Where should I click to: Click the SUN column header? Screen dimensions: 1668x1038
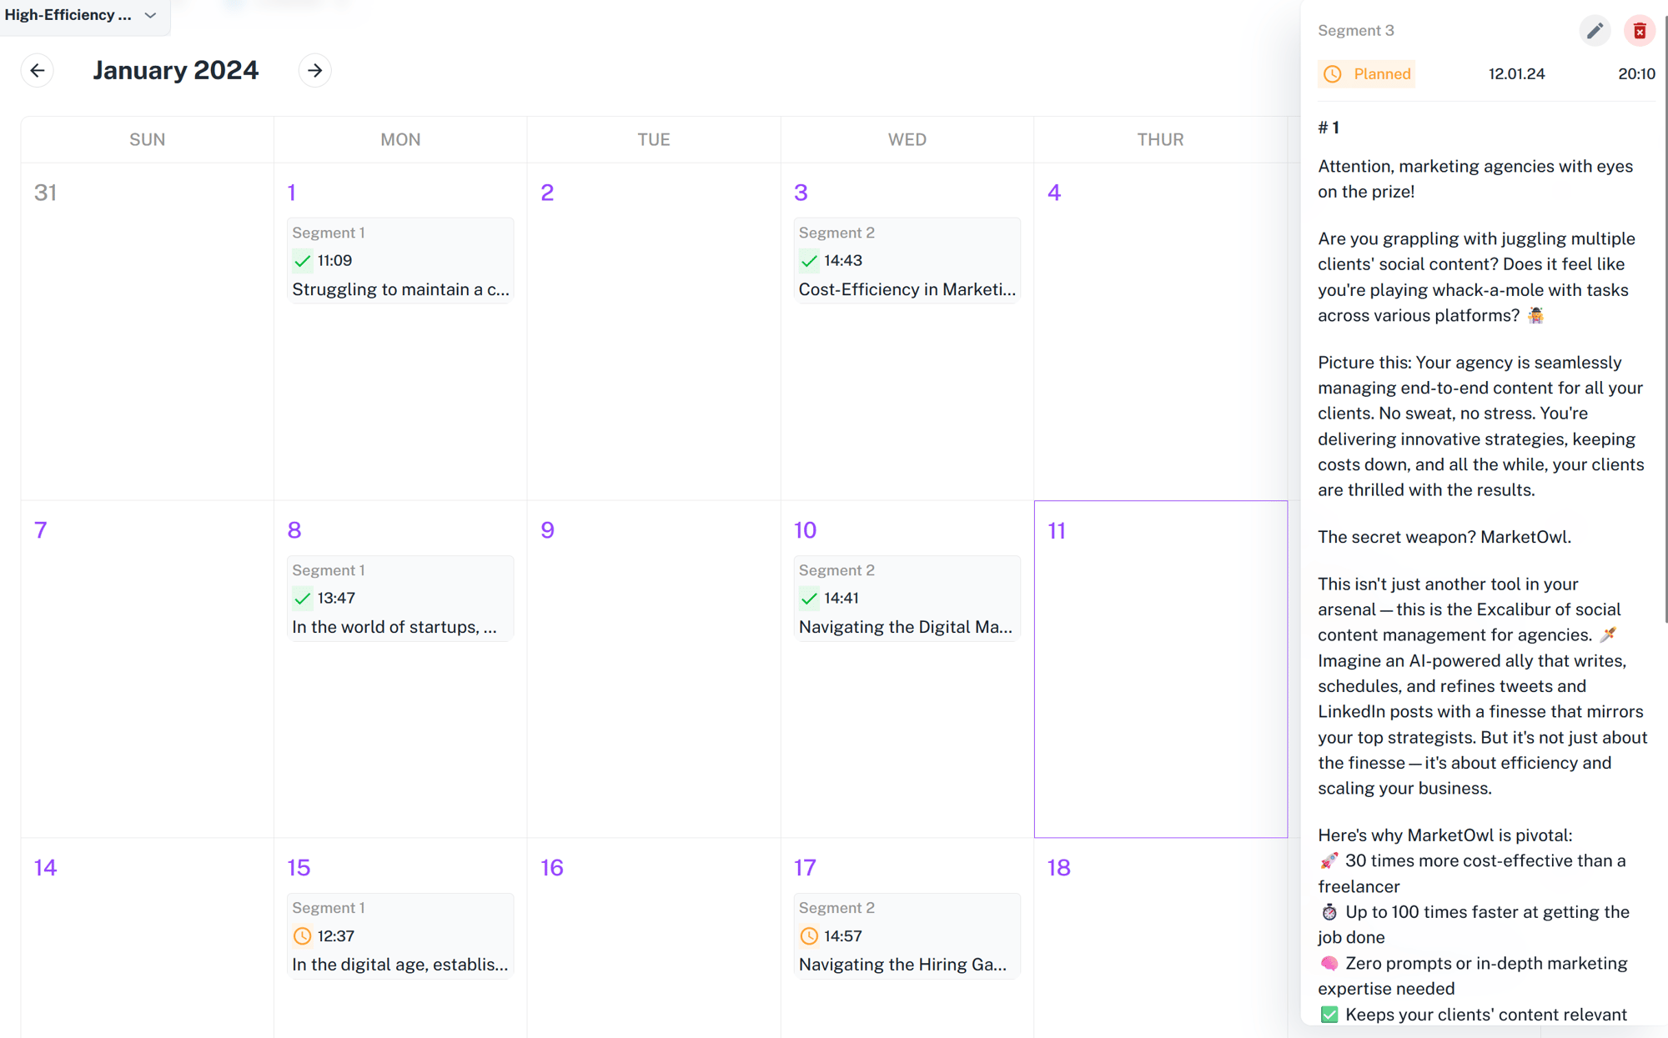(x=148, y=140)
